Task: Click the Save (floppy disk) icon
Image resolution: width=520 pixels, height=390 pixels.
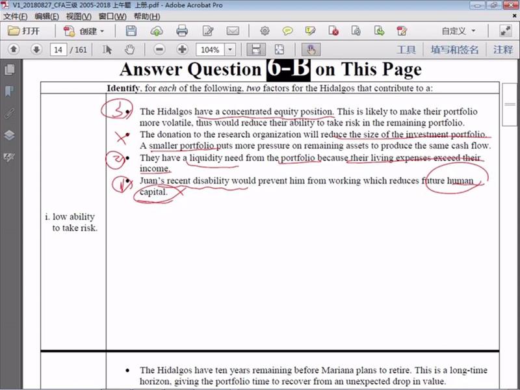Action: point(131,31)
